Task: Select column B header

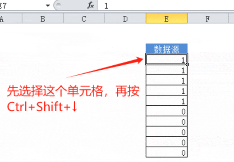Action: point(43,19)
